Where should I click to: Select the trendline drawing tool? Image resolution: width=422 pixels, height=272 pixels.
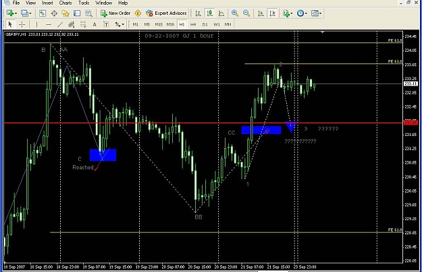pos(59,24)
